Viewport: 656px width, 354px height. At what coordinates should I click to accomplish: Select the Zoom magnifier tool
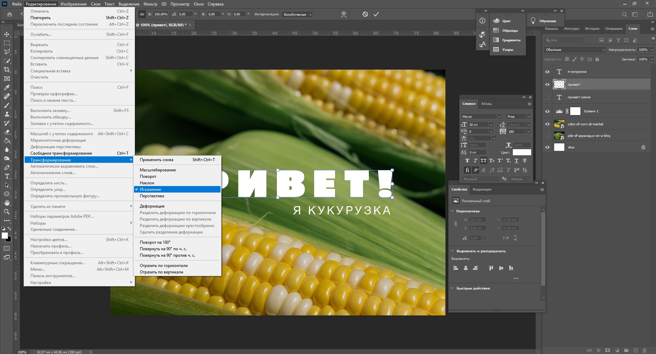point(7,212)
